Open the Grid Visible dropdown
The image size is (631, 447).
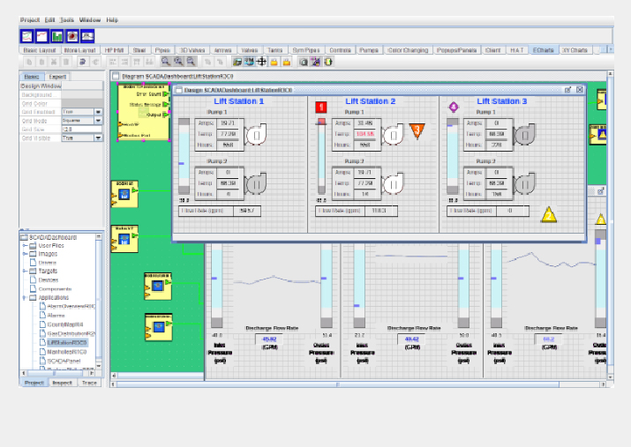(x=98, y=138)
